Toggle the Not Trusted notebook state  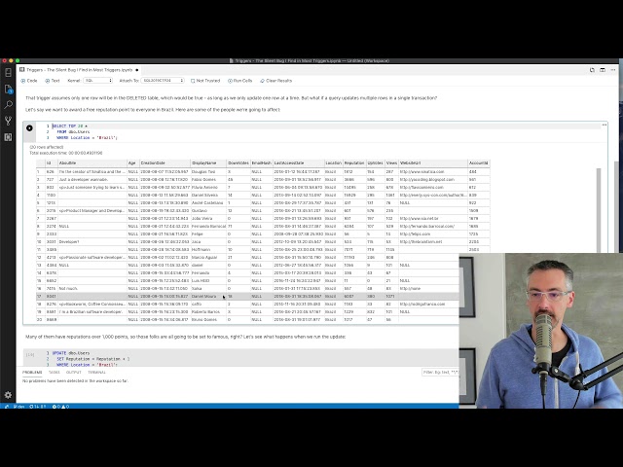click(205, 81)
